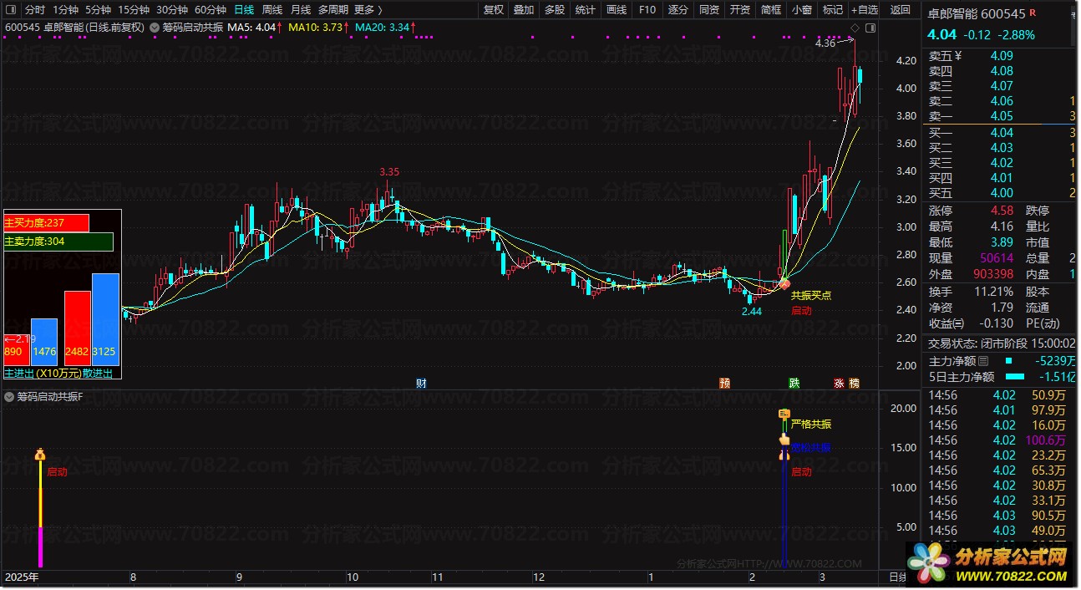Click the 榜 ranking event marker
Image resolution: width=1081 pixels, height=590 pixels.
854,383
